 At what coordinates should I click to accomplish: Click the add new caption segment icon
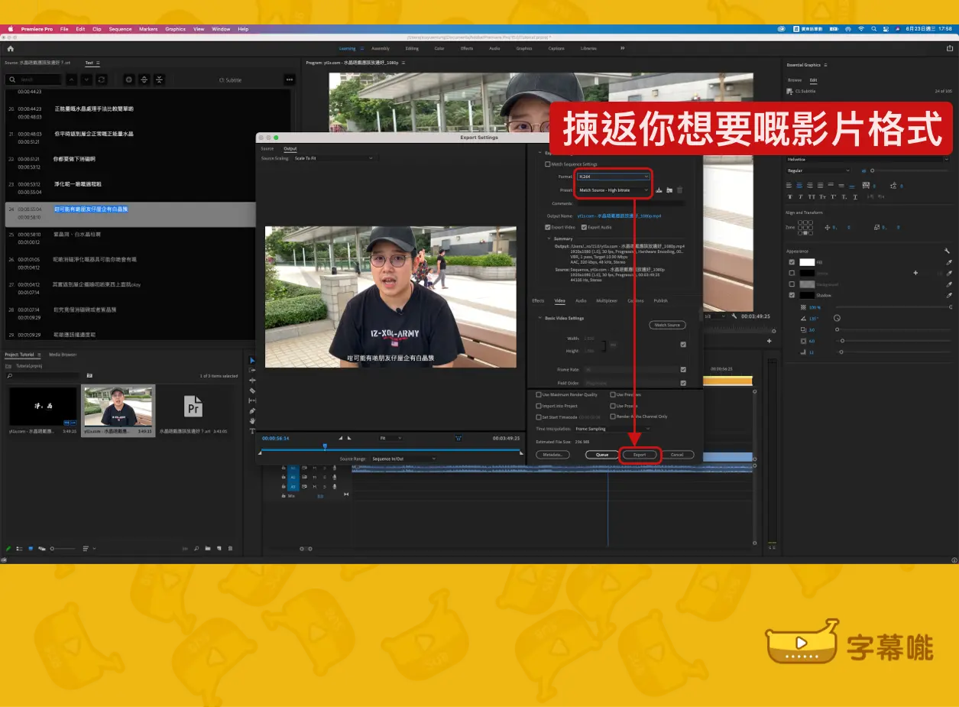click(128, 79)
